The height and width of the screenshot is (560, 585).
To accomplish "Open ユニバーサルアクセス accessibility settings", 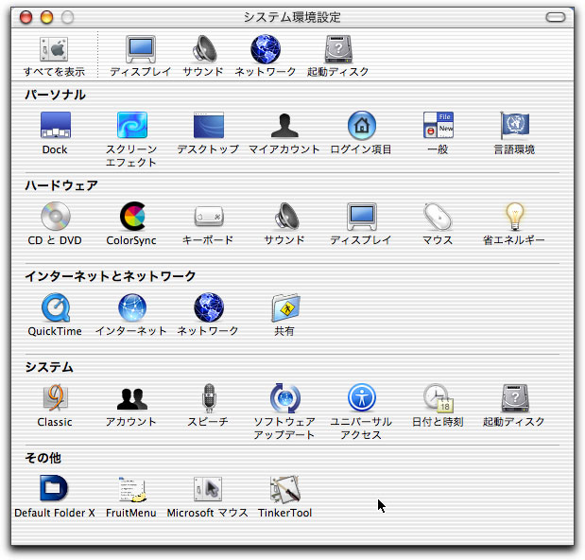I will click(361, 398).
